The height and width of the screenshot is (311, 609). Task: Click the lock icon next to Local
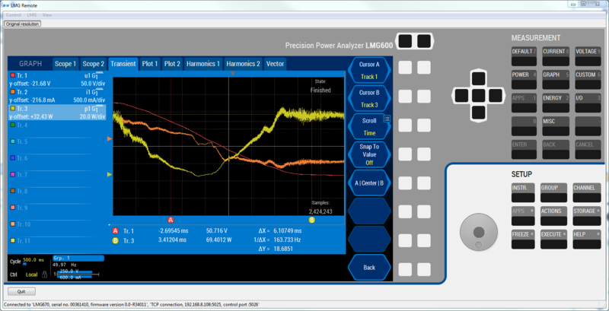pos(45,275)
